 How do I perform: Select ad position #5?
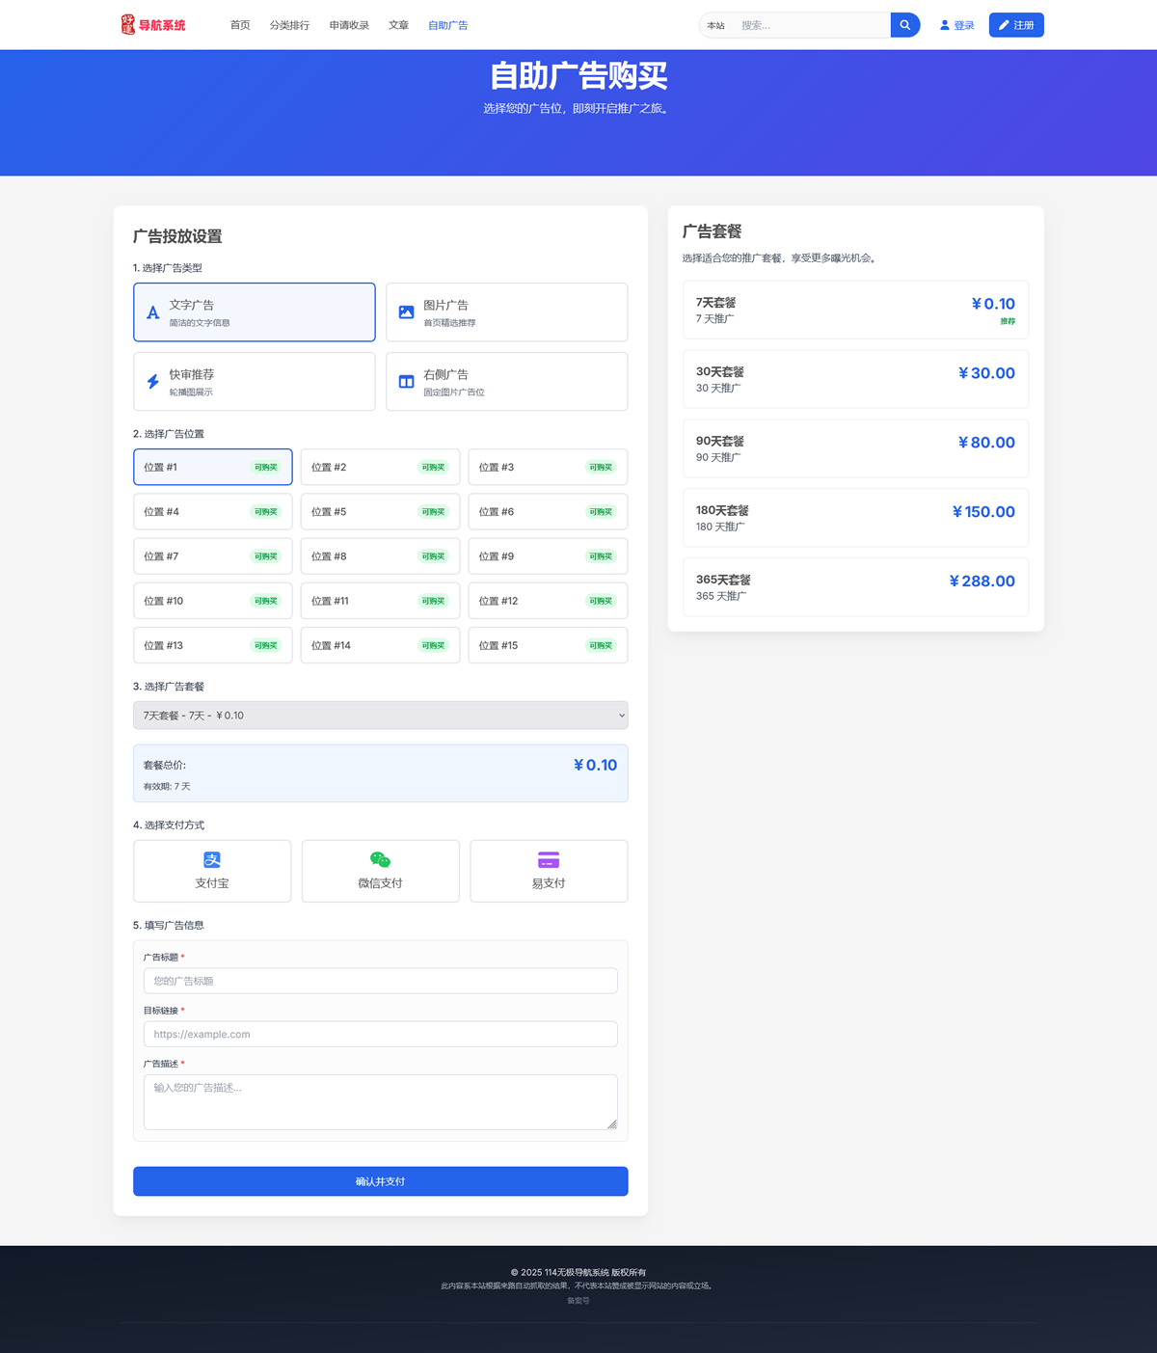click(x=380, y=512)
